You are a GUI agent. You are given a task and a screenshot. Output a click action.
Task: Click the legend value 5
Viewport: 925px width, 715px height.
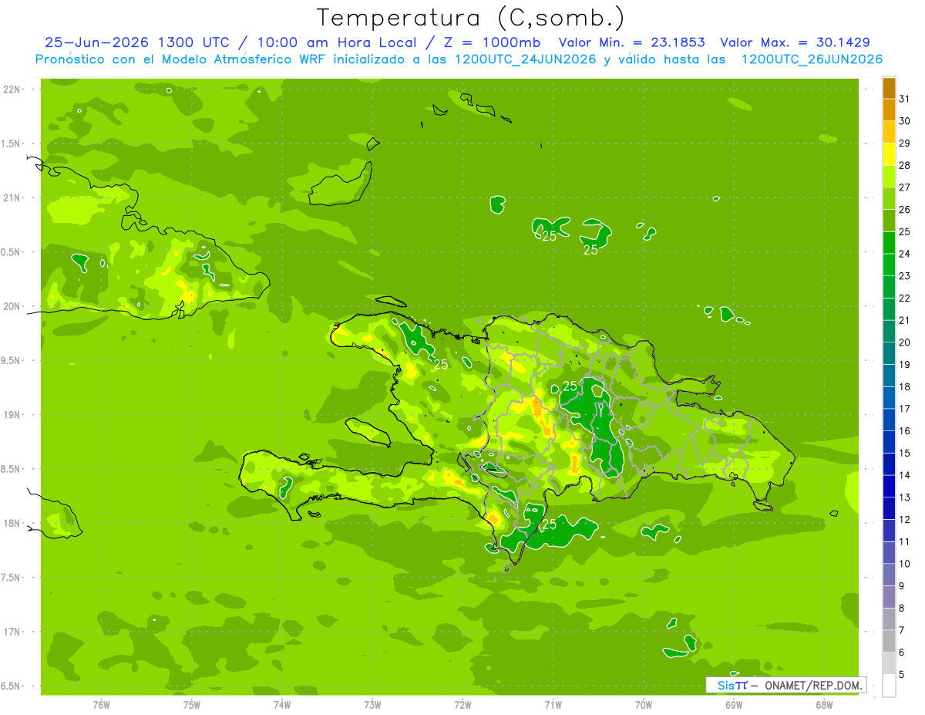point(902,675)
